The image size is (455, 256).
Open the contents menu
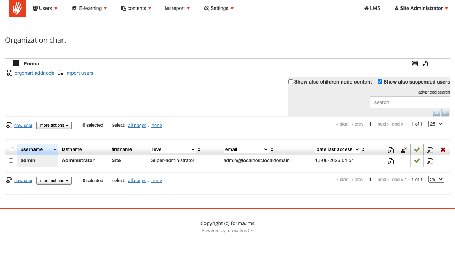[x=136, y=8]
